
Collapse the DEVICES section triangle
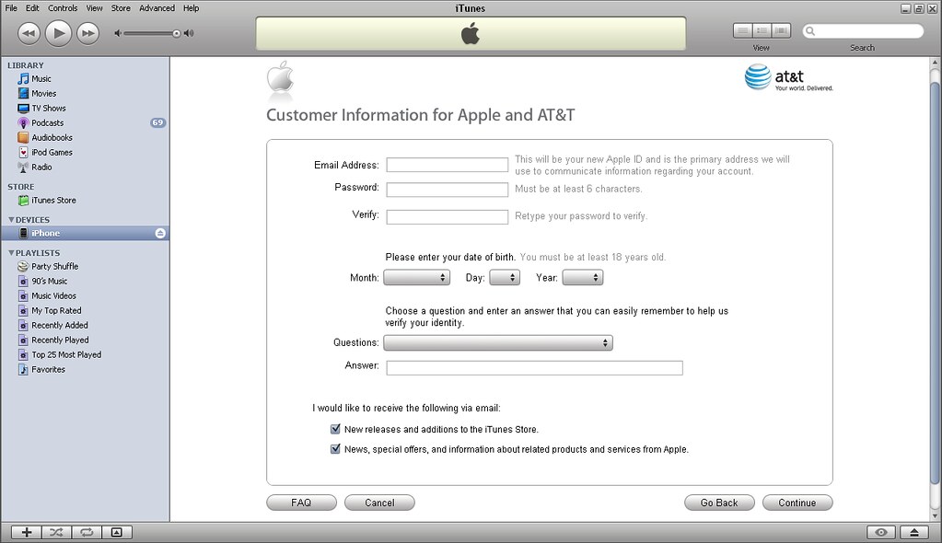(x=11, y=220)
